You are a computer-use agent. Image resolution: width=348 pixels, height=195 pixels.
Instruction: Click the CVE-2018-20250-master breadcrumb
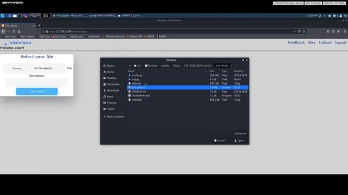click(197, 66)
